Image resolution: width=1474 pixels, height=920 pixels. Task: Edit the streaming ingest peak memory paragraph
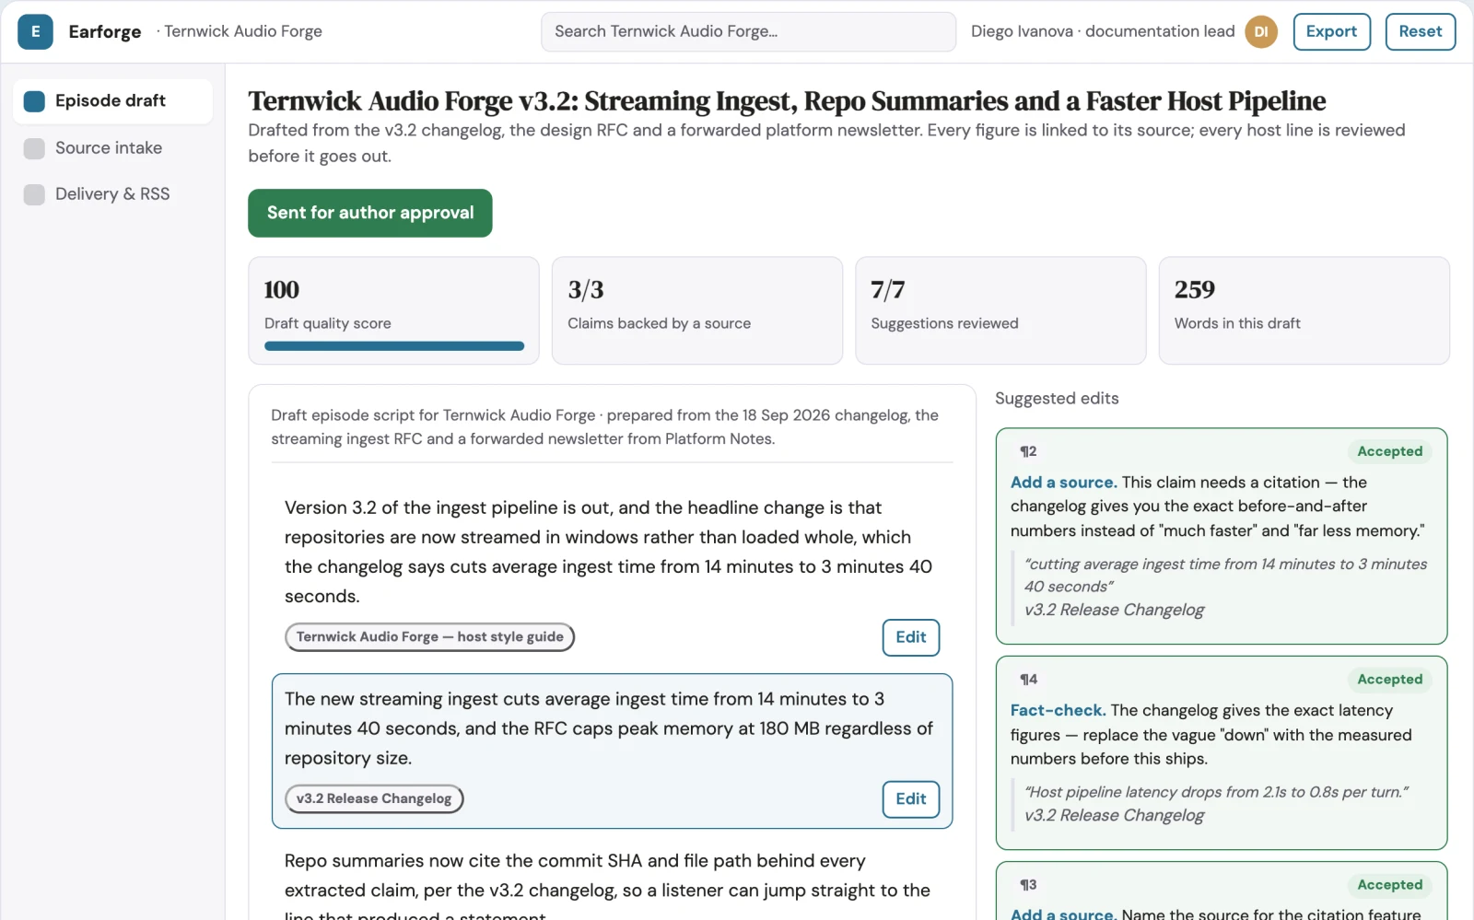coord(910,799)
